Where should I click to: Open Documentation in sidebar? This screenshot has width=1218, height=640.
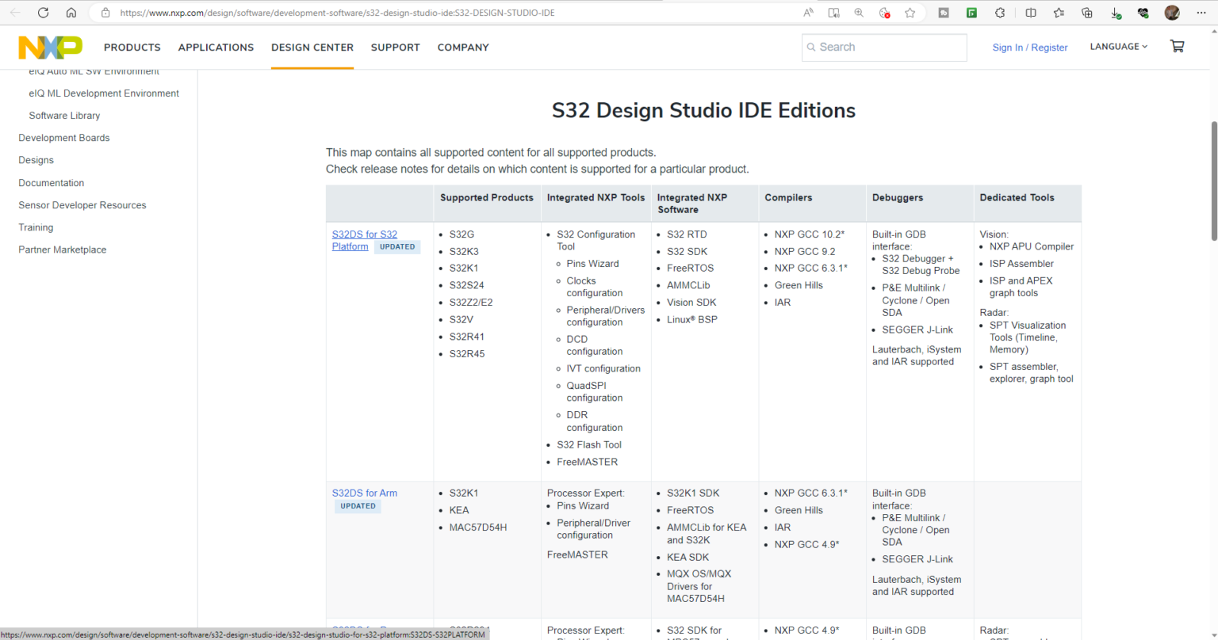[x=52, y=183]
